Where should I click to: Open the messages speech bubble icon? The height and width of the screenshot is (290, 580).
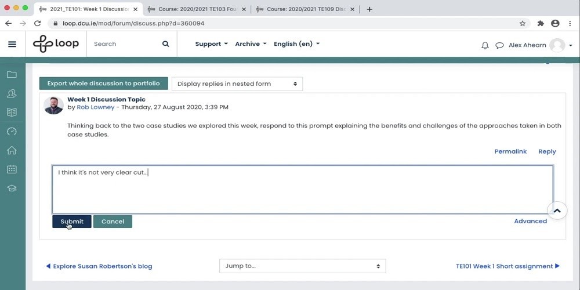(x=499, y=45)
